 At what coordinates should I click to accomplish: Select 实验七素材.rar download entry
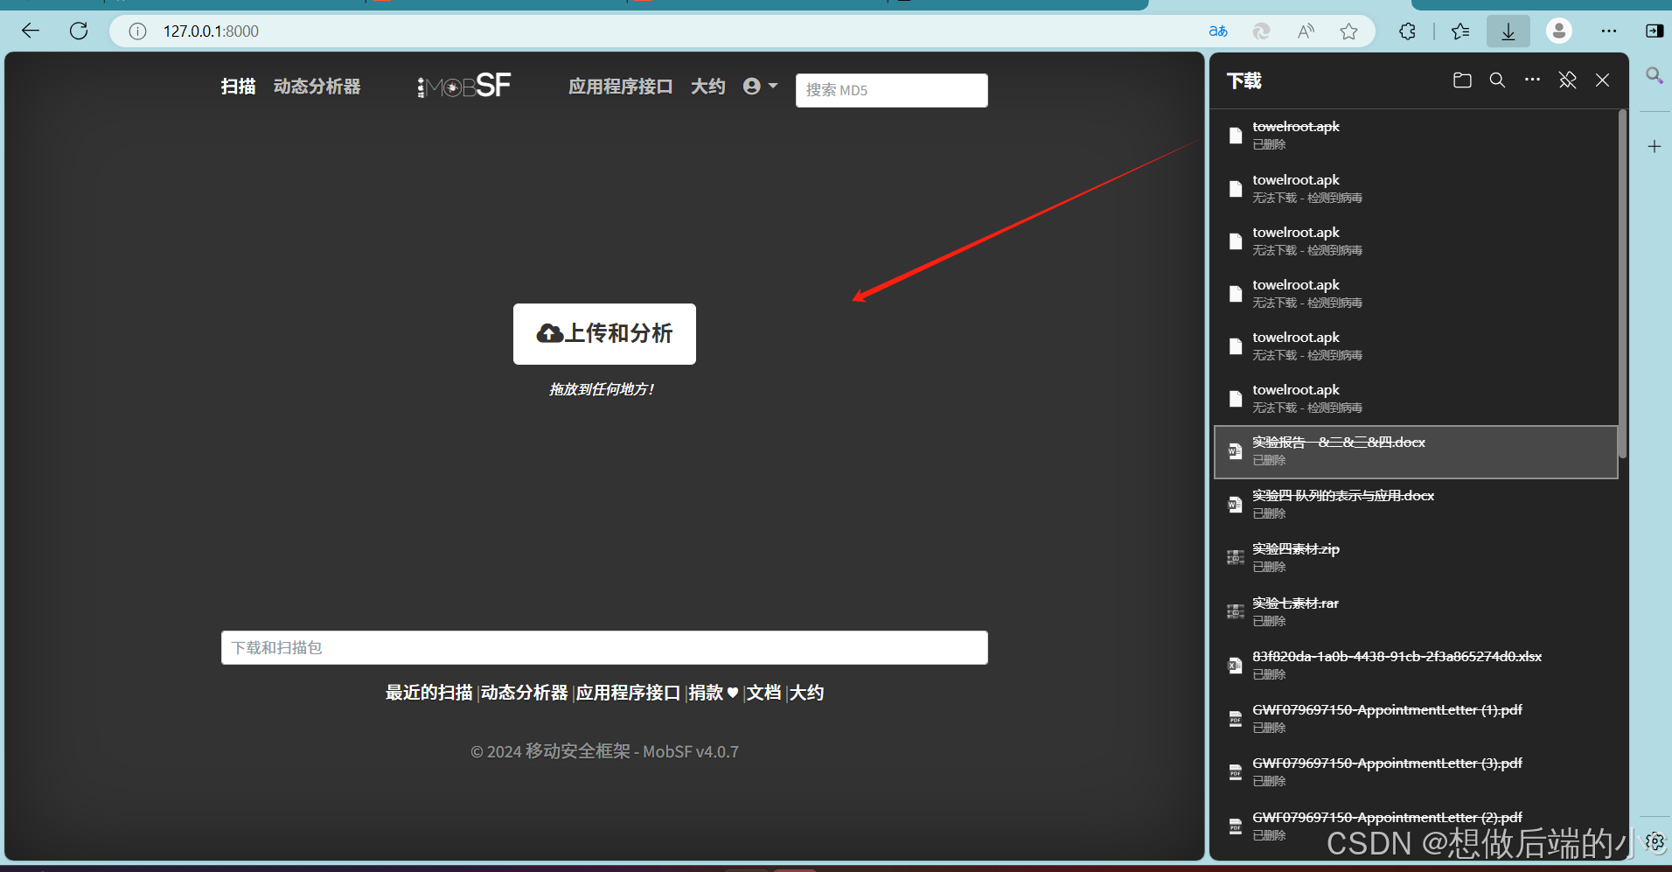click(x=1416, y=611)
